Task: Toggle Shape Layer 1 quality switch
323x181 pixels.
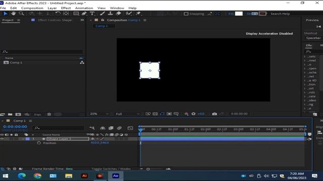Action: (102, 139)
